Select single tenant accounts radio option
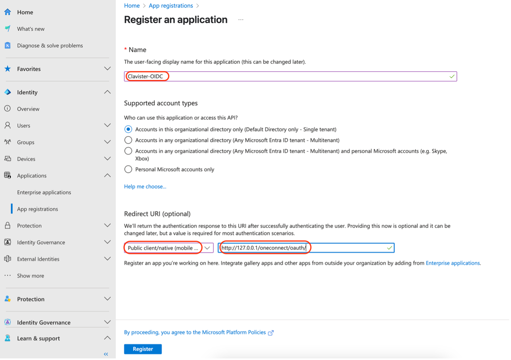Viewport: 511px width, 360px height. [128, 129]
